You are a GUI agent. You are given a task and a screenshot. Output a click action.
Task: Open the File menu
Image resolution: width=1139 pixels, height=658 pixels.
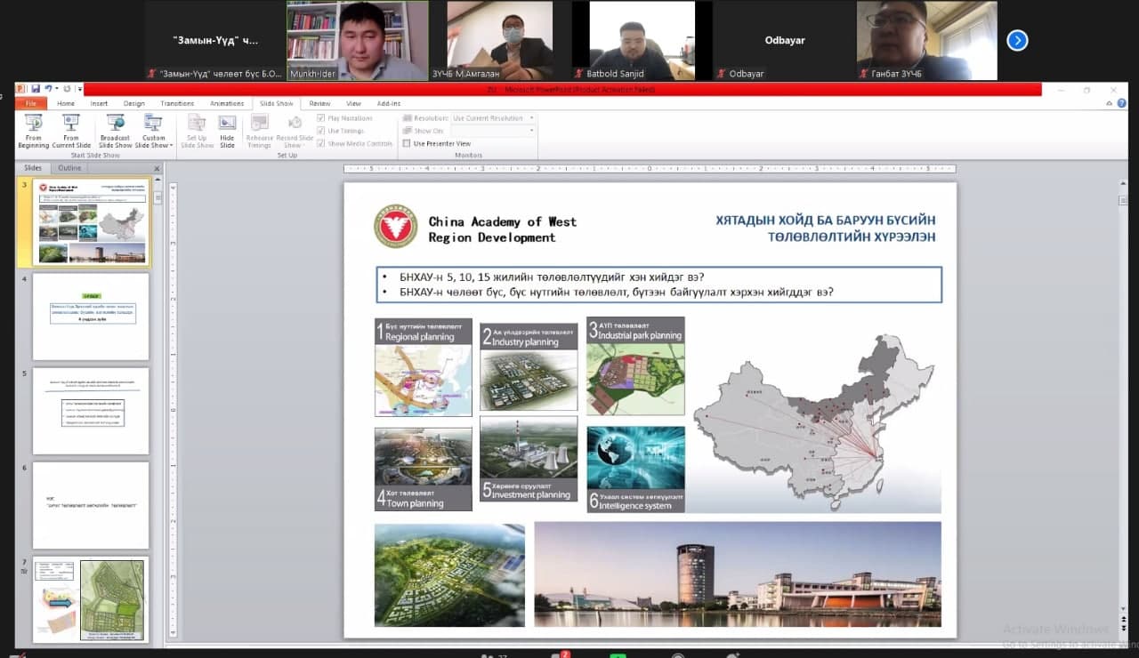point(30,103)
